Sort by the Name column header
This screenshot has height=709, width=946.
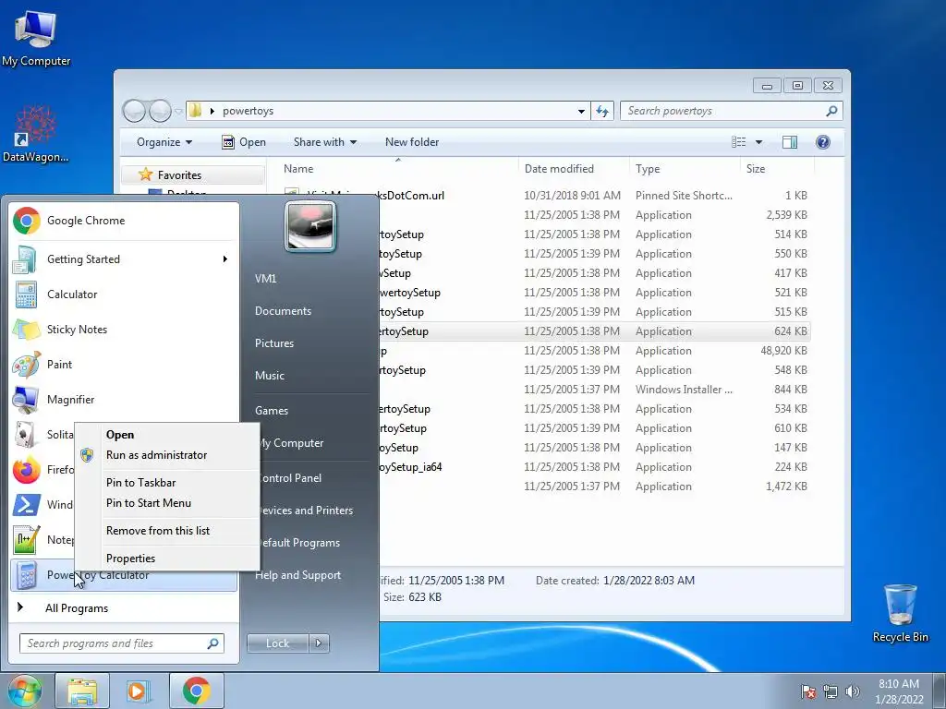pos(398,169)
